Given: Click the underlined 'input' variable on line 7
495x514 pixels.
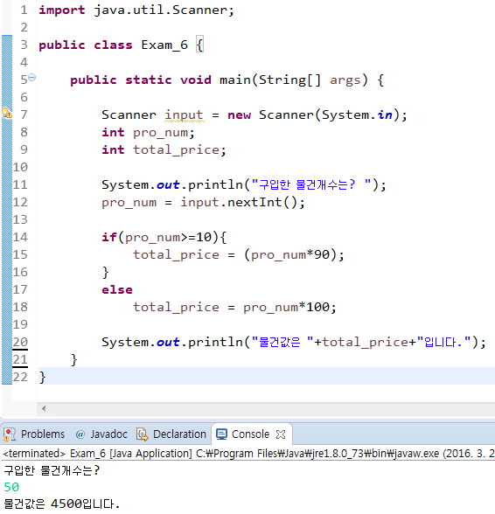Looking at the screenshot, I should coord(184,115).
